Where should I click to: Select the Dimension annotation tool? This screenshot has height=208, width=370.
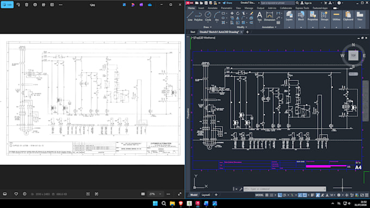click(x=269, y=16)
